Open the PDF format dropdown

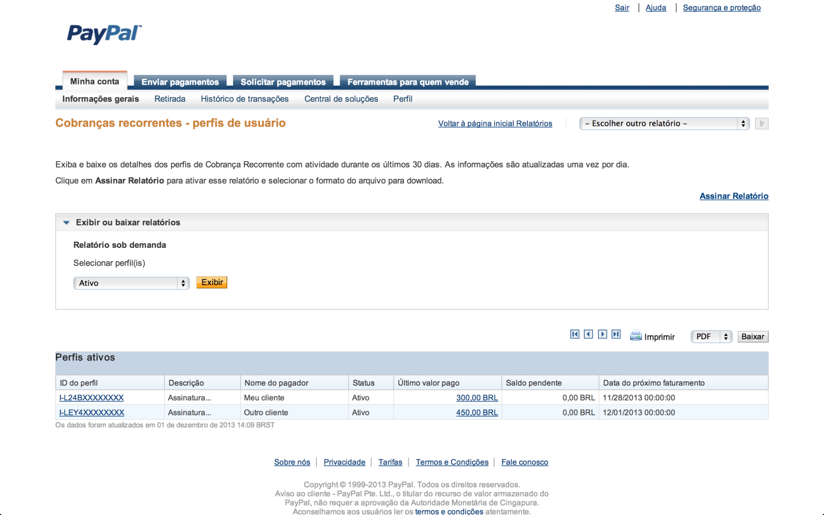tap(712, 337)
